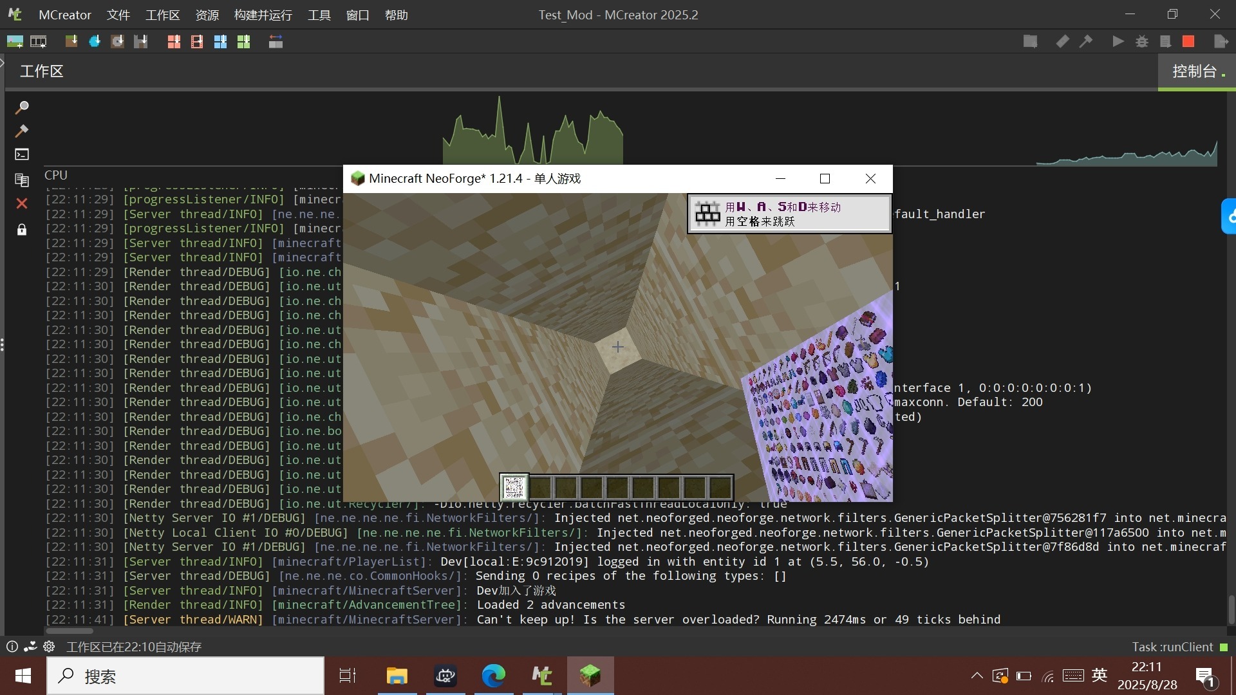This screenshot has width=1236, height=695.
Task: Dismiss the WASD movement tutorial toast
Action: 790,214
